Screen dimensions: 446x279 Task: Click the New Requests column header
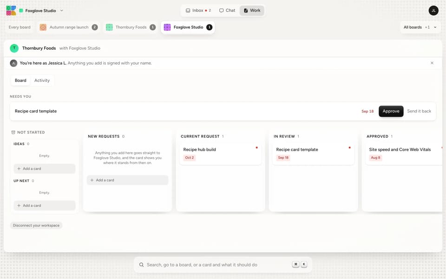click(x=104, y=136)
